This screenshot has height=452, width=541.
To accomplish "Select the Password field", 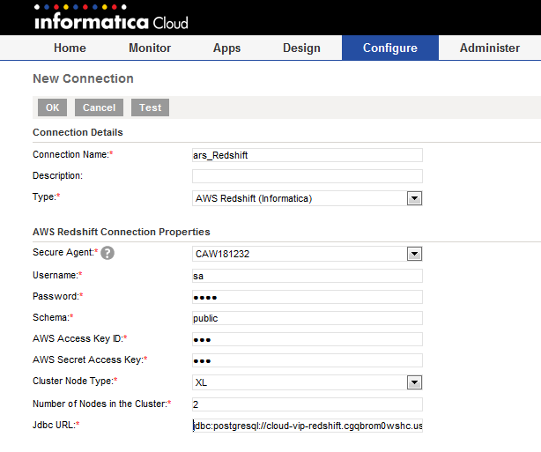I will (307, 297).
